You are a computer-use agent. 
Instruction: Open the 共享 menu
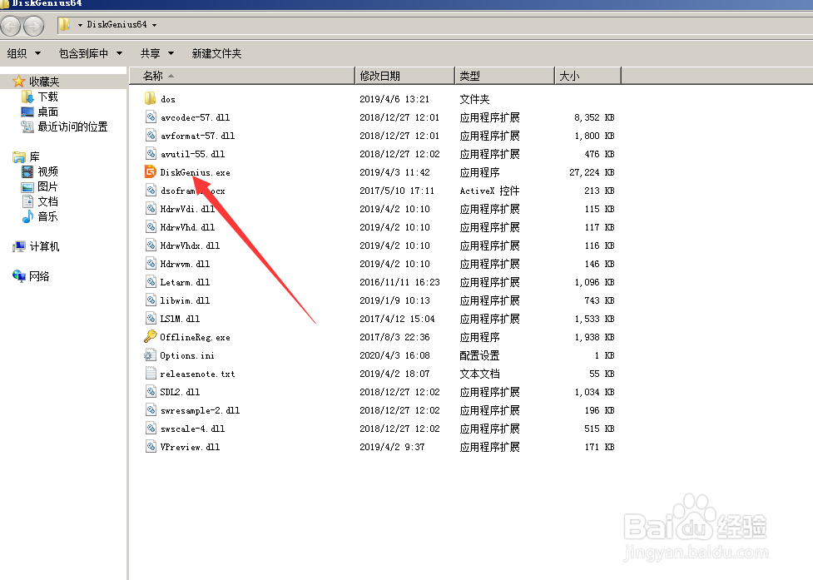[x=156, y=53]
